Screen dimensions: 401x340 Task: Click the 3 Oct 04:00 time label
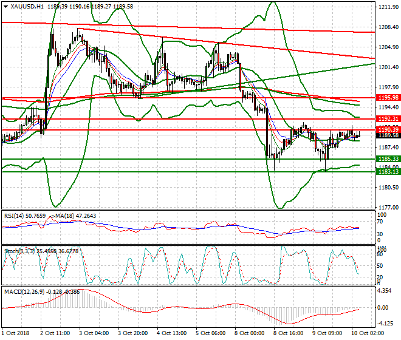(94, 333)
